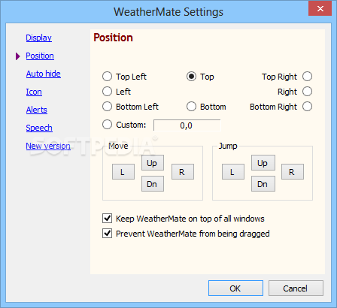Pick the Bottom position radio
The height and width of the screenshot is (308, 337).
(x=191, y=107)
